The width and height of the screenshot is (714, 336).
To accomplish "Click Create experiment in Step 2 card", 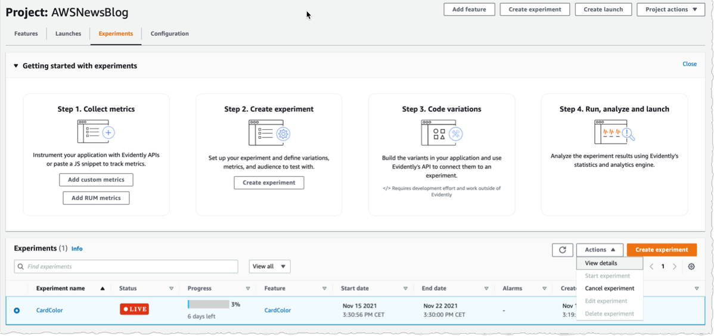I will (269, 182).
